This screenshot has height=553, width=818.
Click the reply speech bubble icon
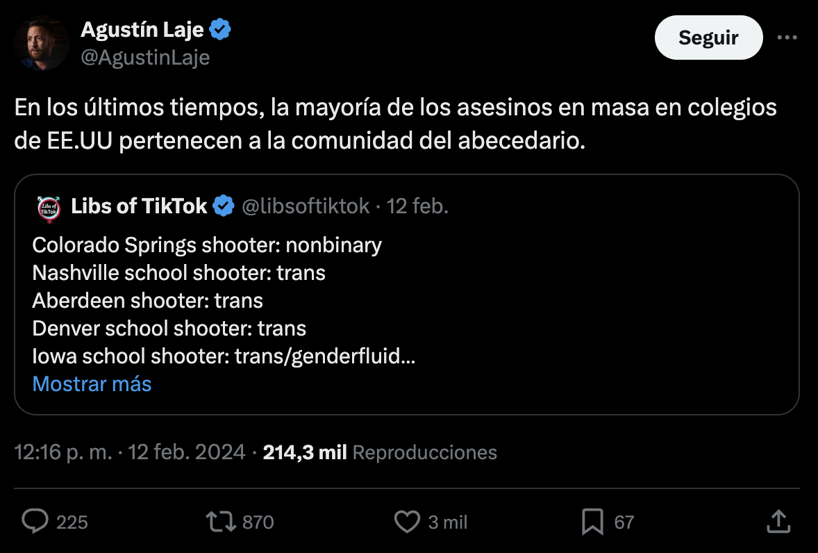coord(35,521)
